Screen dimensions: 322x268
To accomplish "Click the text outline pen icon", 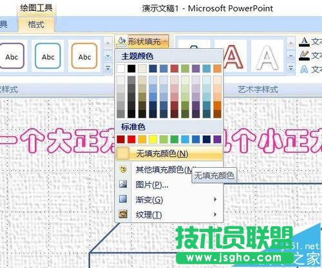I will (x=304, y=55).
